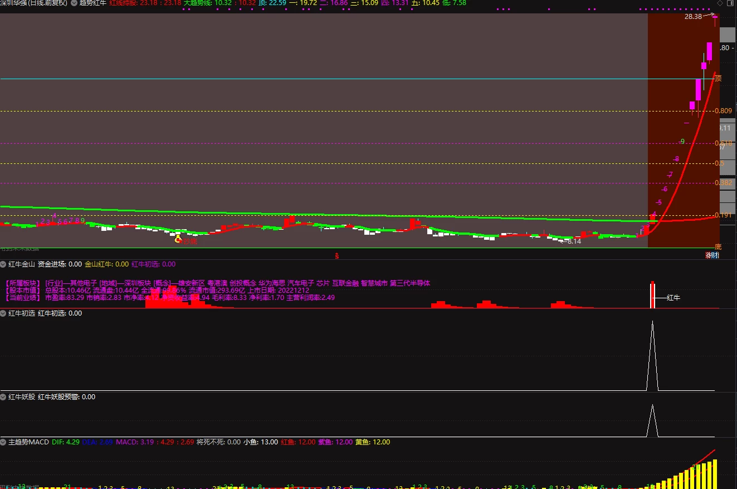
Task: Click the white spike in 红牛妖股 panel
Action: [652, 420]
